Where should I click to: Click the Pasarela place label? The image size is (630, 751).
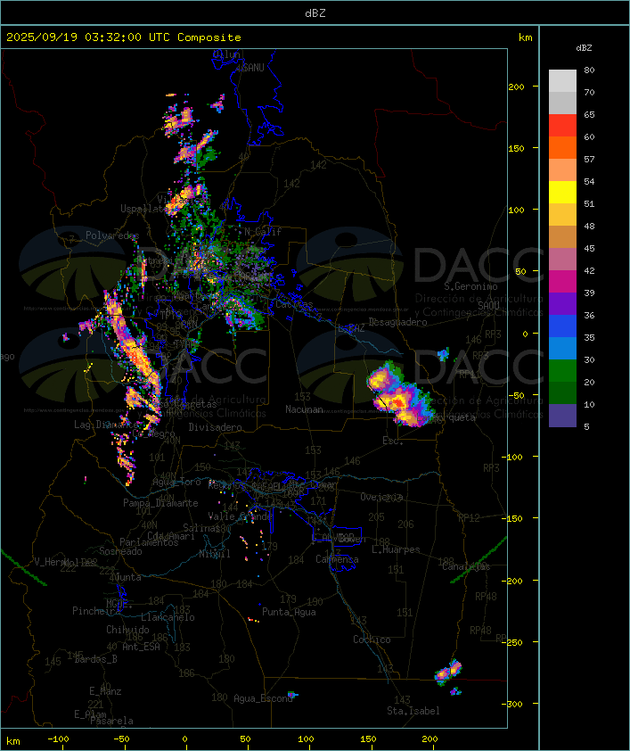(112, 721)
